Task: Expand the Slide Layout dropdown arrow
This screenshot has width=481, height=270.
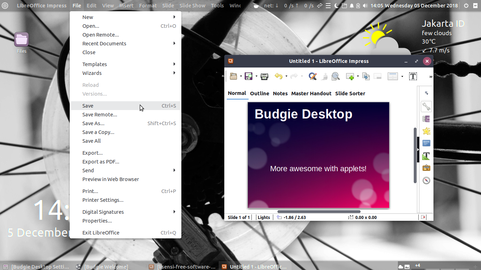Action: (x=402, y=76)
